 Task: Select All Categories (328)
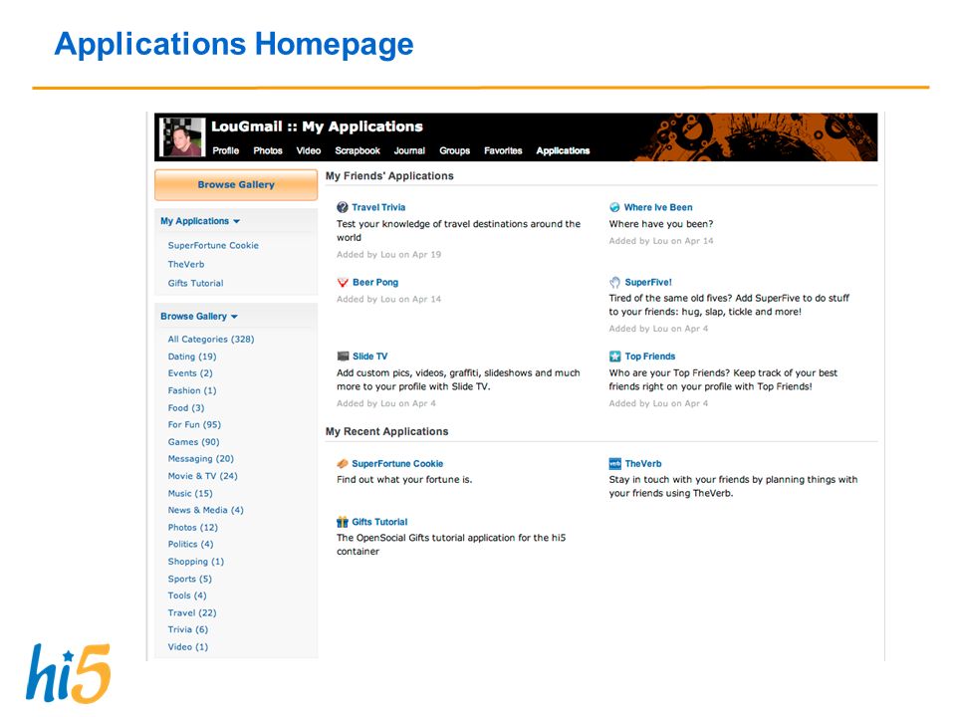pos(211,339)
